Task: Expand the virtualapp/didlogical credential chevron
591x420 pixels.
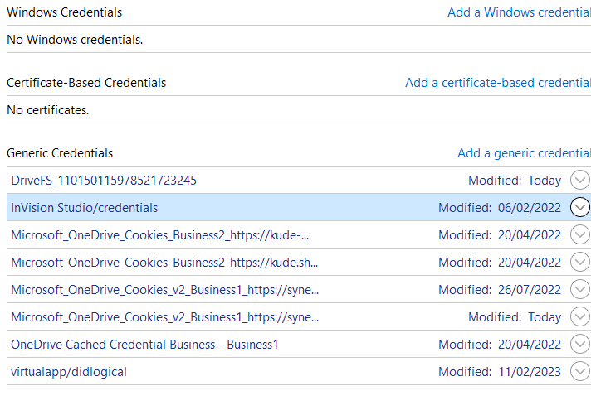Action: click(x=579, y=371)
